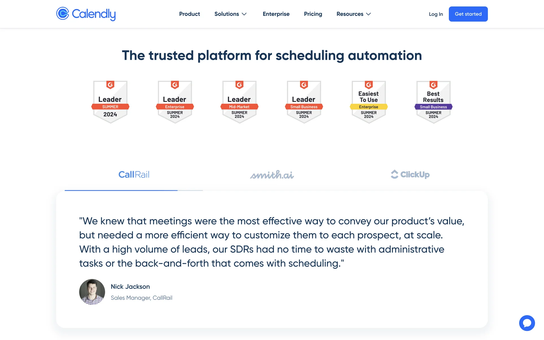Open the chat bubble widget
Screen dimensions: 544x340
pos(527,323)
